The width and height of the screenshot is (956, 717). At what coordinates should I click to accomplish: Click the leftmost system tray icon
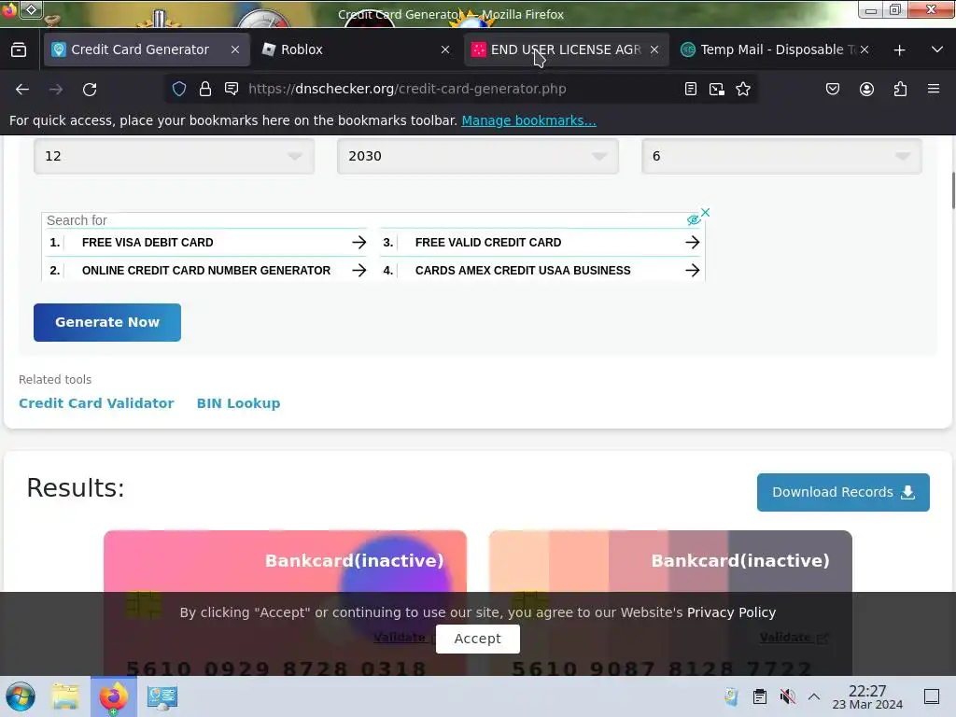click(731, 696)
